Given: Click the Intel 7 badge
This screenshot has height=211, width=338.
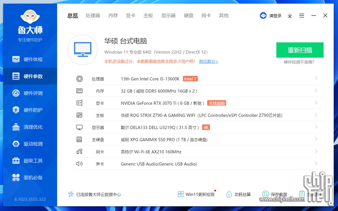Looking at the screenshot, I should 190,79.
